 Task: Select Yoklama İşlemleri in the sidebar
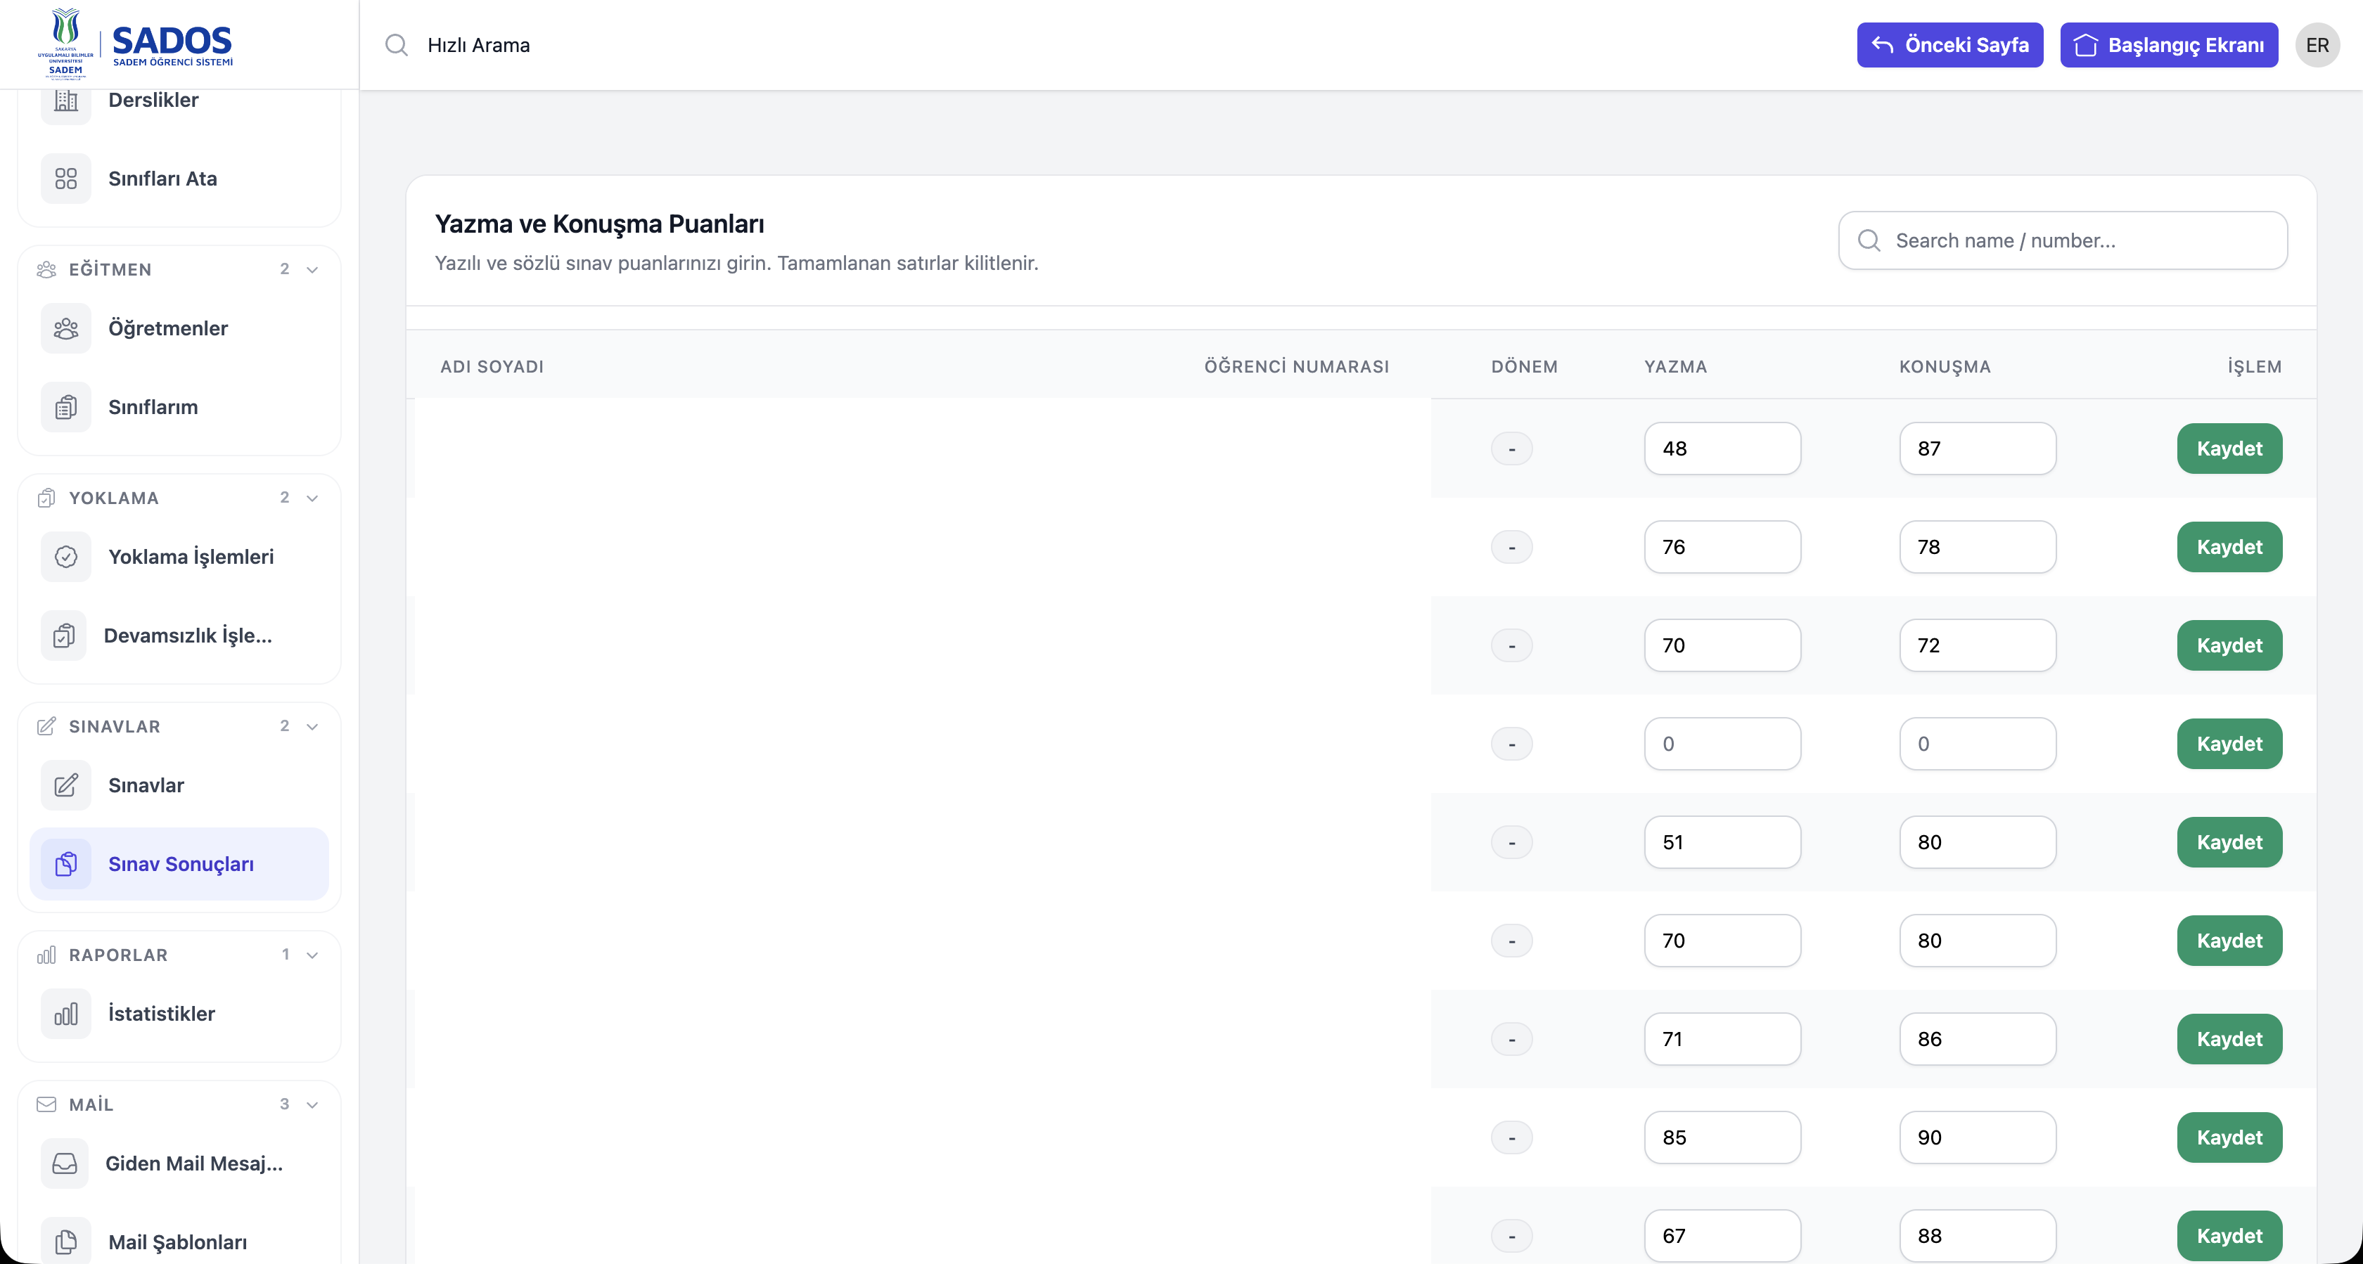(x=179, y=557)
